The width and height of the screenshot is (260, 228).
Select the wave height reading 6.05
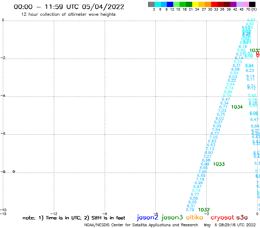tap(192, 202)
